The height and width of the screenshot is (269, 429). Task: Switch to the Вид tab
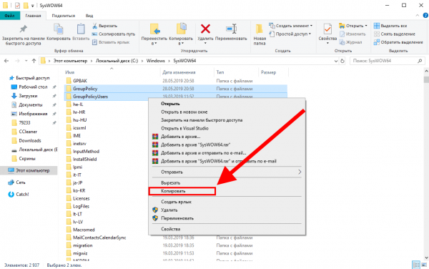[x=89, y=16]
